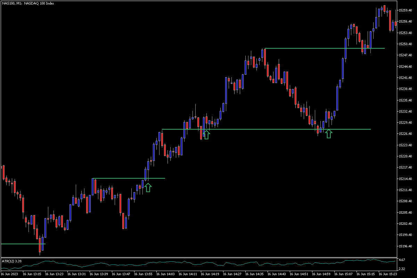
Task: Click price label 15235.40 on the scale
Action: point(406,100)
